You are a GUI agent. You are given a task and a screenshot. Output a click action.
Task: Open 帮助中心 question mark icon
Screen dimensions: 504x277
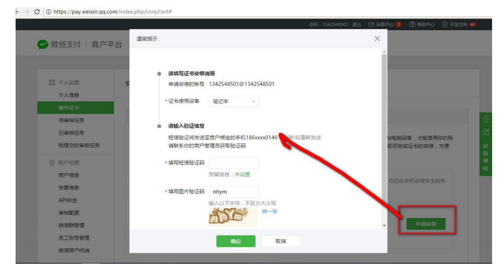tap(413, 24)
